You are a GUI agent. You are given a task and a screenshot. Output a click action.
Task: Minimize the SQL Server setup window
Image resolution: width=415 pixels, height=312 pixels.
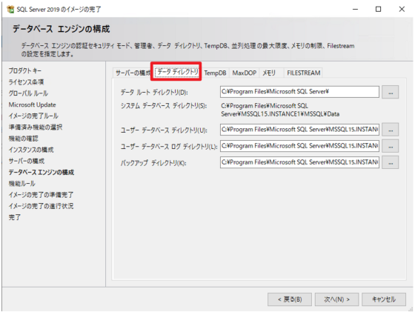pyautogui.click(x=355, y=9)
